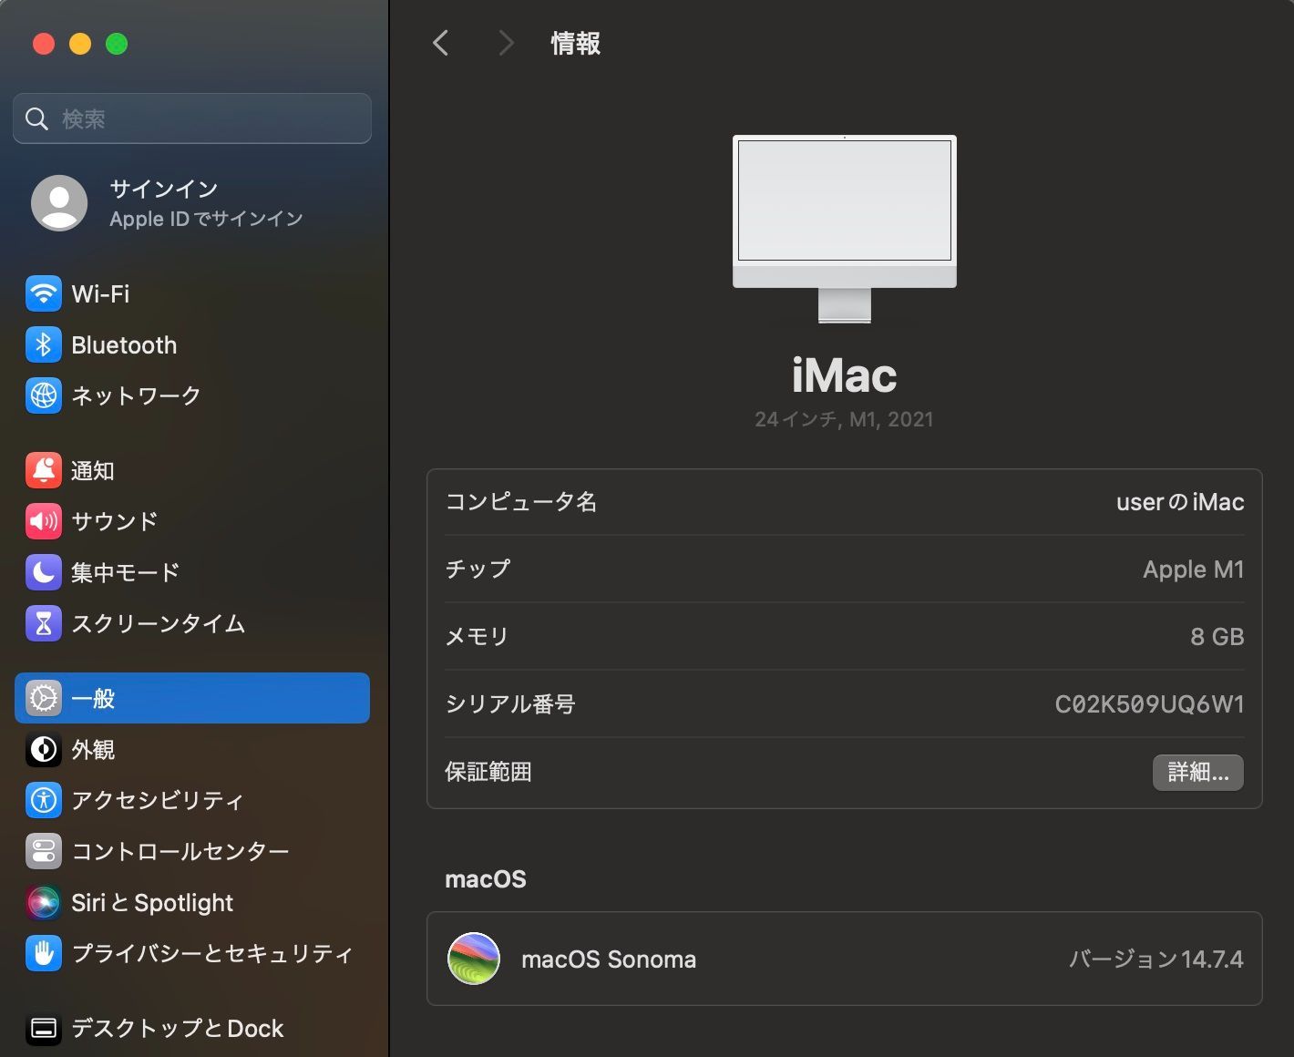The image size is (1294, 1057).
Task: Click the 8 GB memory value
Action: [x=1217, y=637]
